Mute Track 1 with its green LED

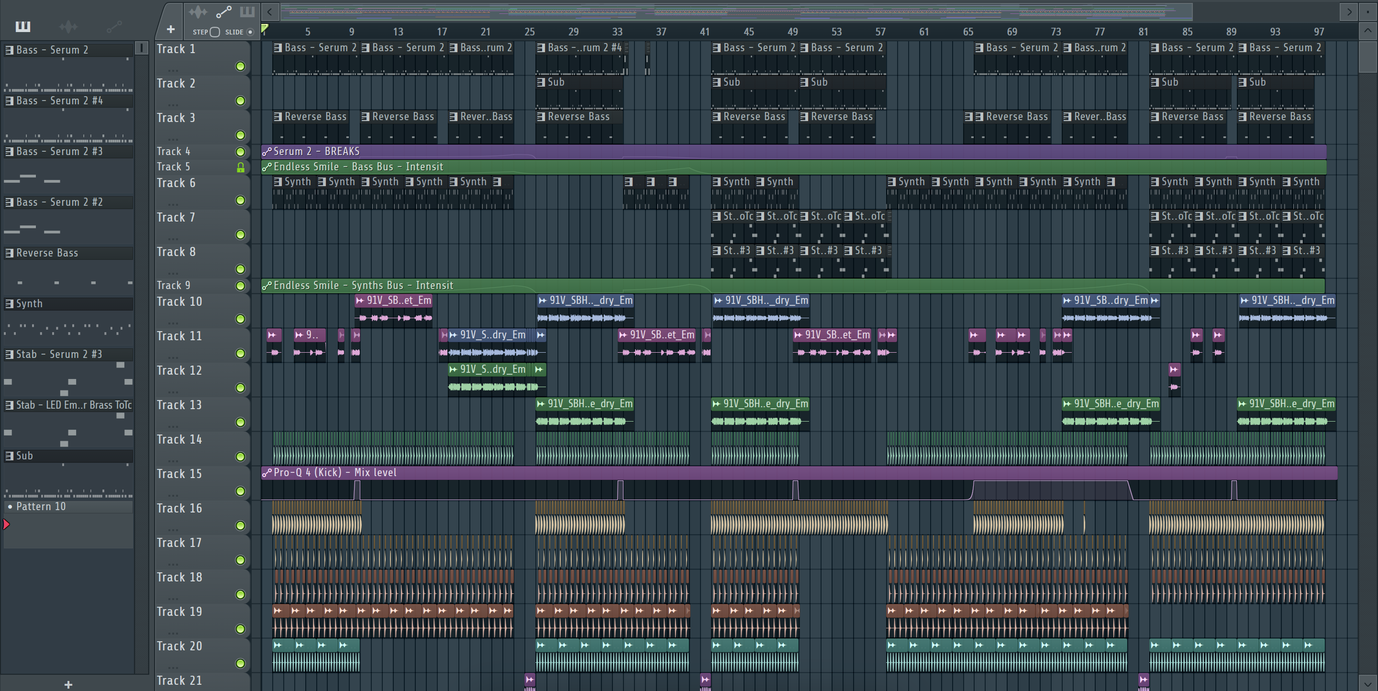tap(241, 67)
